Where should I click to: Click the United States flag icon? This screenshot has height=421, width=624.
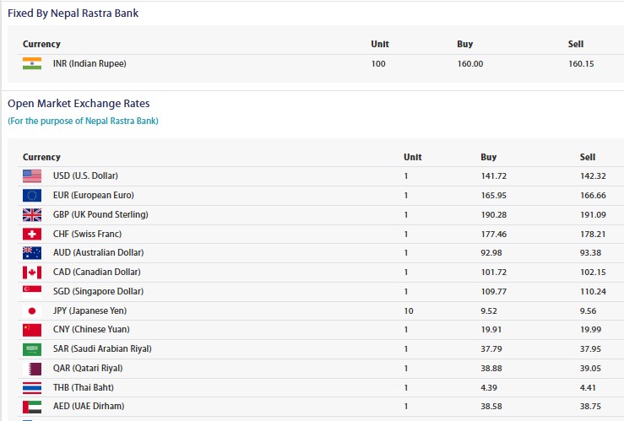tap(32, 175)
